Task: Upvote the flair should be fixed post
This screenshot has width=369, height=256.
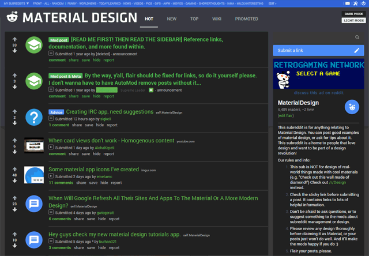Action: pyautogui.click(x=14, y=76)
